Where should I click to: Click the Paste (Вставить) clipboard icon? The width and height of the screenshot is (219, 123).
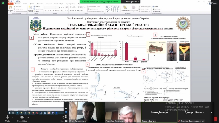[x=11, y=8]
